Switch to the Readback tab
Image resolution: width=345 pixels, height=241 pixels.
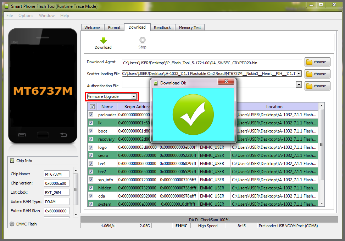(162, 28)
